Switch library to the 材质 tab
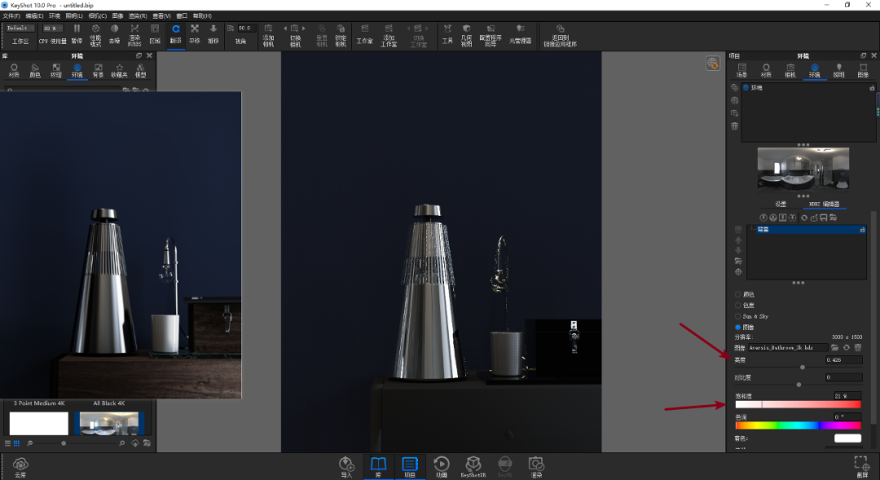This screenshot has width=880, height=480. 14,71
